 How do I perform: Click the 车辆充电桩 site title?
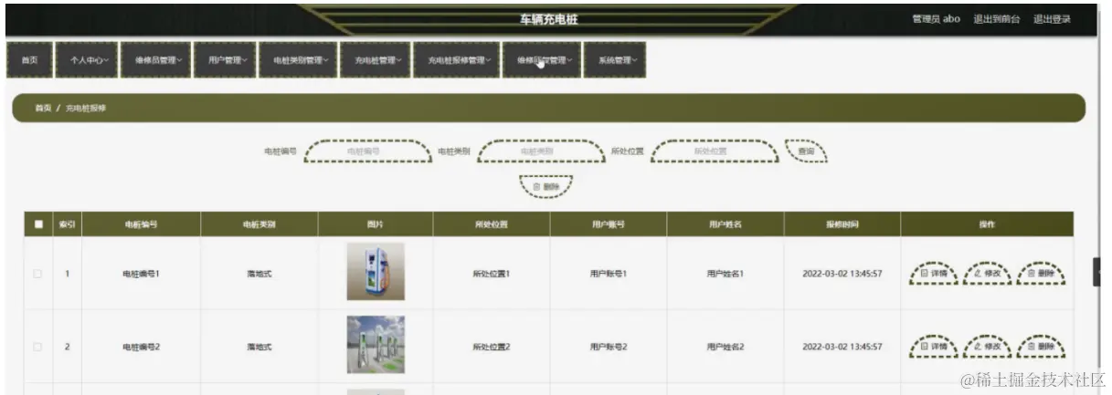[548, 19]
